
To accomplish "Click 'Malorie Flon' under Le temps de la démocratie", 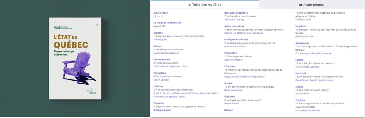I will click(x=160, y=26).
